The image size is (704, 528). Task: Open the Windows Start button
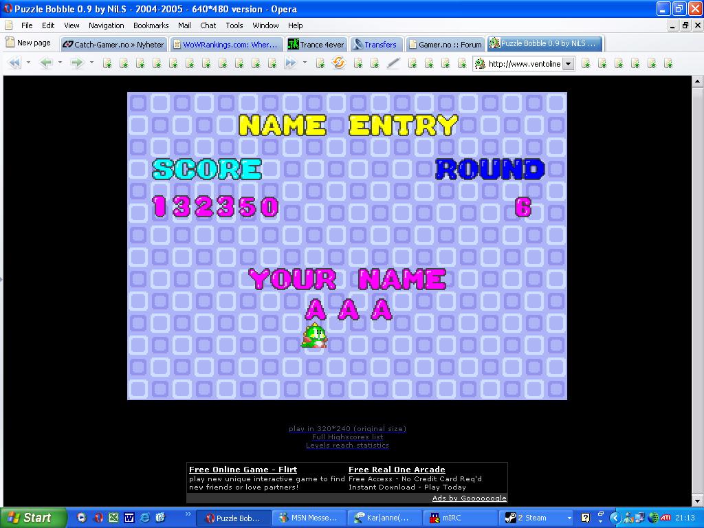(x=33, y=518)
